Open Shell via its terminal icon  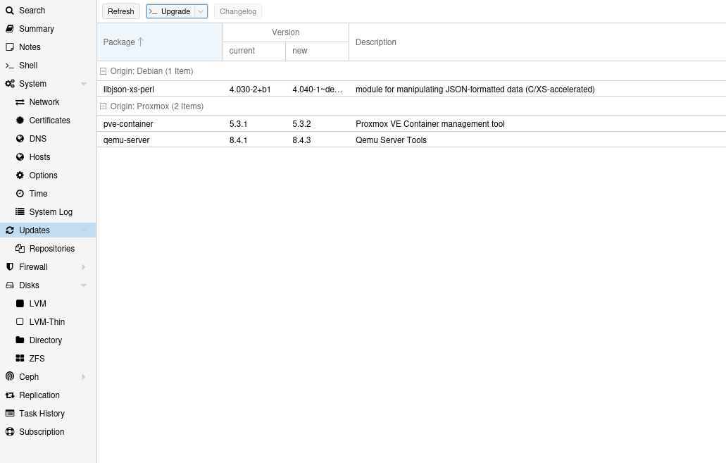click(x=10, y=66)
